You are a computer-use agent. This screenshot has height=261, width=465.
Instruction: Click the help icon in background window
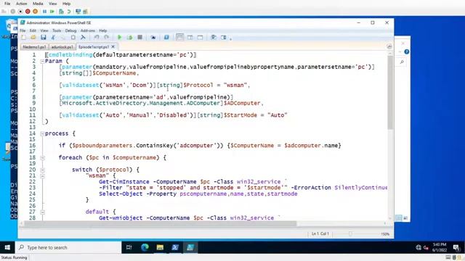tap(407, 51)
